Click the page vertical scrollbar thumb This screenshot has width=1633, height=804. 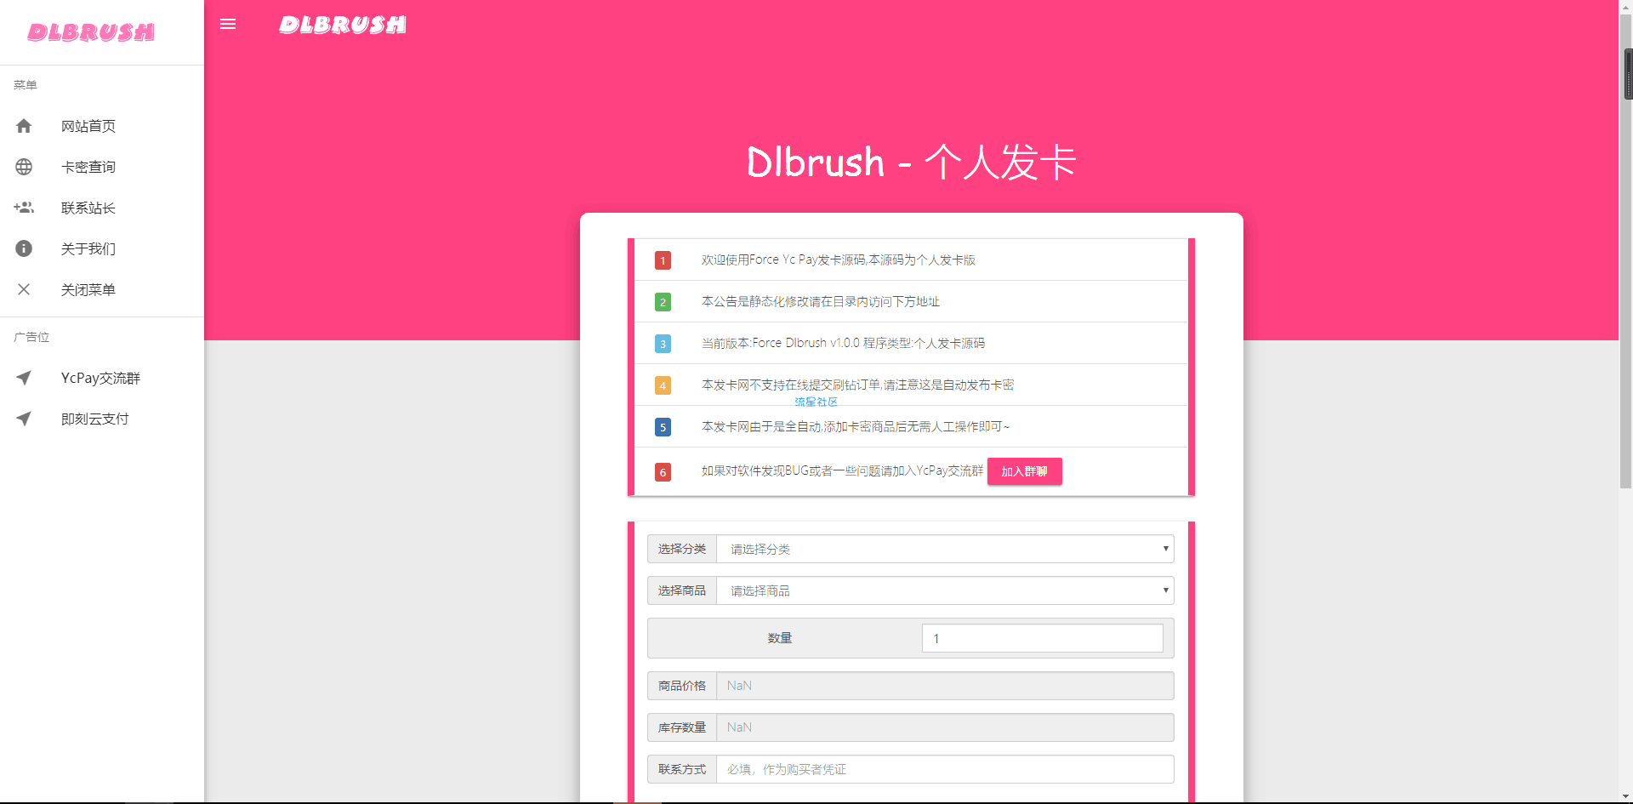click(x=1626, y=252)
